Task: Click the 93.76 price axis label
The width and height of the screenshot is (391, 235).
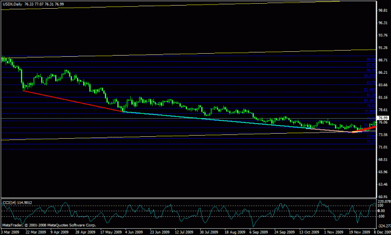Action: (x=383, y=36)
